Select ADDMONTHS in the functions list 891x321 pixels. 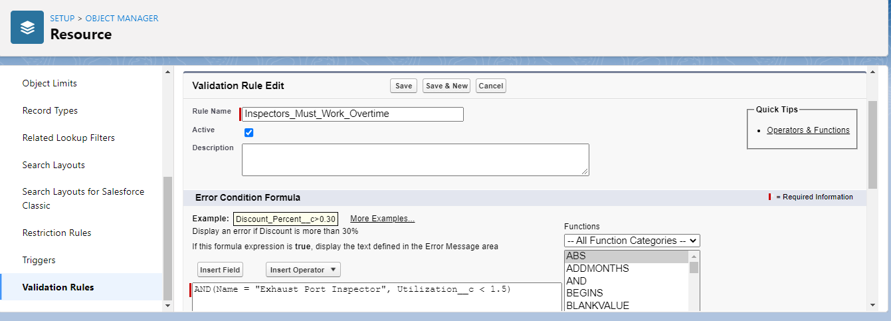627,268
